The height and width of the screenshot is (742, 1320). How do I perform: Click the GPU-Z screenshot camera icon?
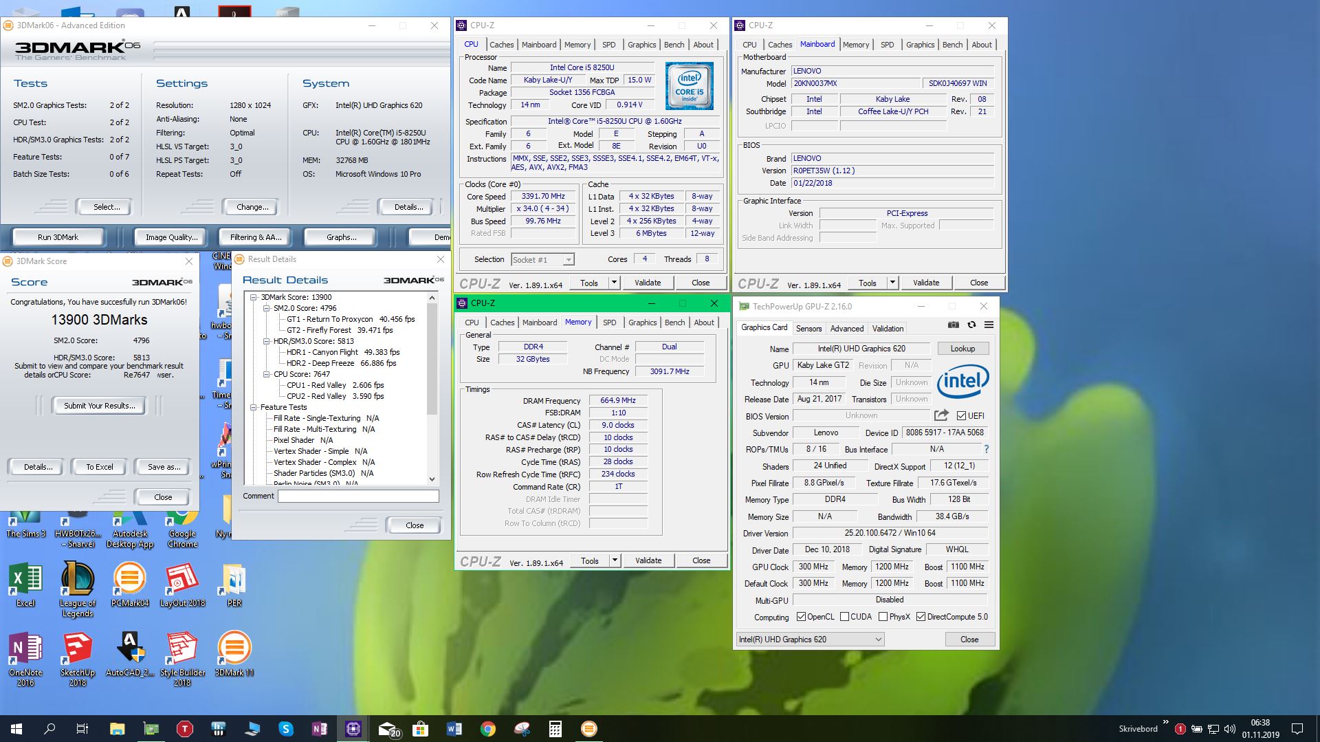tap(953, 325)
